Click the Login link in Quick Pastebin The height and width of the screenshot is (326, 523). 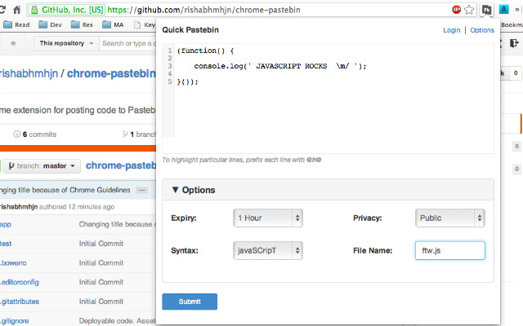tap(452, 30)
